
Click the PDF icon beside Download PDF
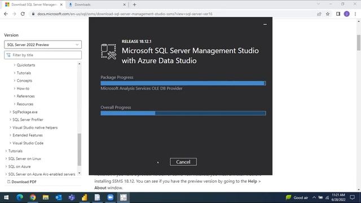click(x=8, y=182)
